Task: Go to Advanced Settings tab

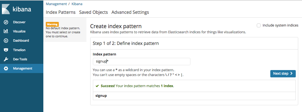Action: pos(130,12)
